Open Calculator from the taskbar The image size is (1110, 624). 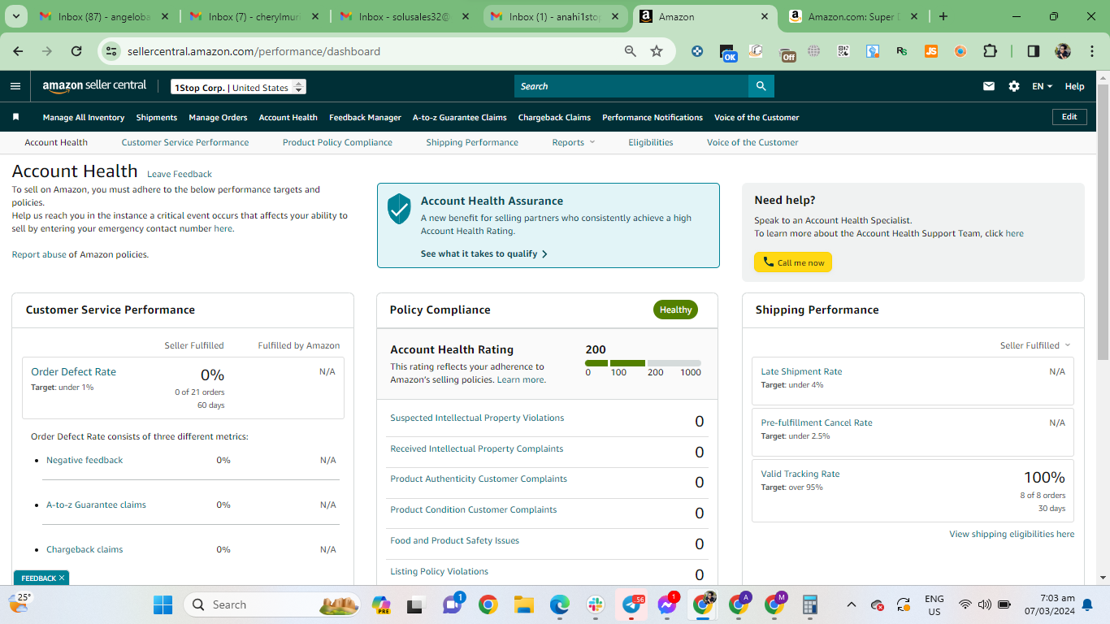tap(809, 604)
